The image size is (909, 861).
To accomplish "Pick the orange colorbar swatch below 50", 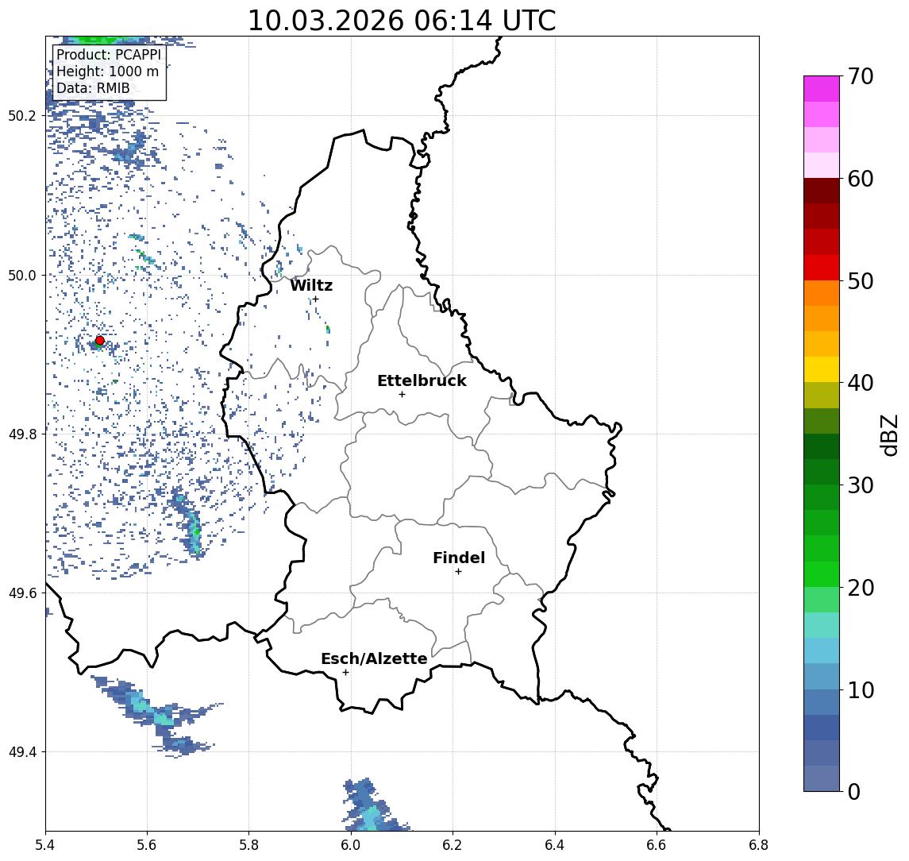I will coord(822,294).
